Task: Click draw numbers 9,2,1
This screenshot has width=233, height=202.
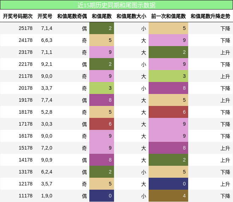Action: click(x=47, y=64)
